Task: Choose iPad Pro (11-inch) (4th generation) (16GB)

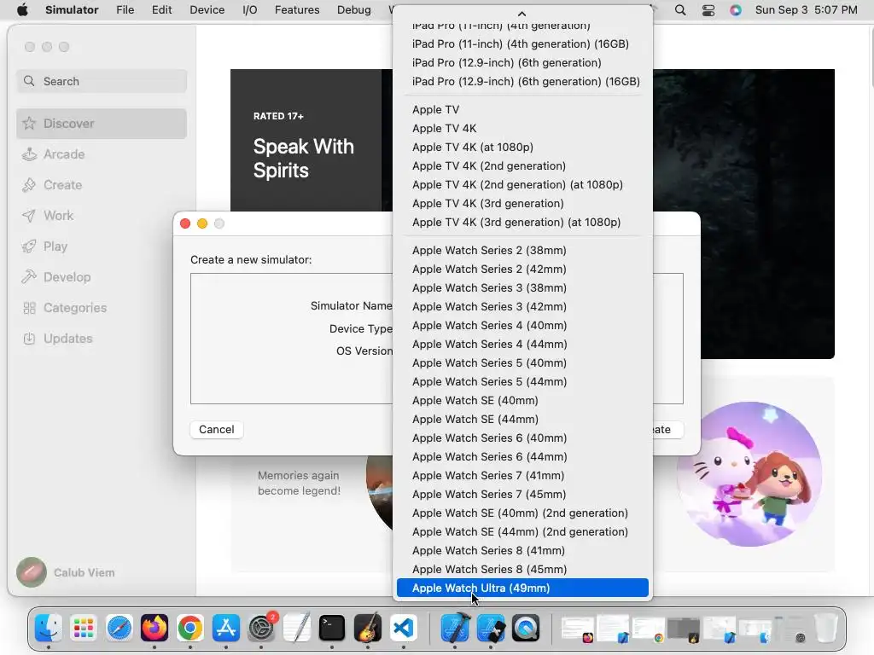Action: click(522, 43)
